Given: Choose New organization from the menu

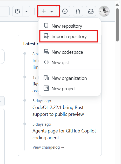Looking at the screenshot, I should click(70, 78).
